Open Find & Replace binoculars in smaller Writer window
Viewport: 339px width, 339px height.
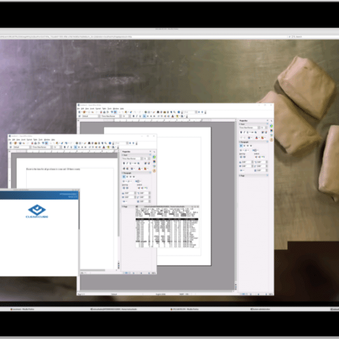click(89, 143)
